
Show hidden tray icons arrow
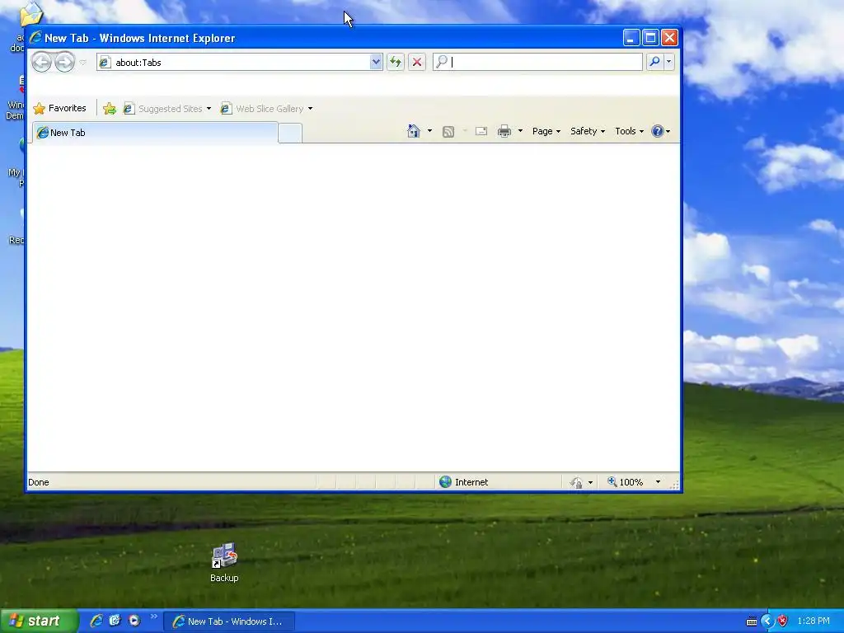pos(767,621)
